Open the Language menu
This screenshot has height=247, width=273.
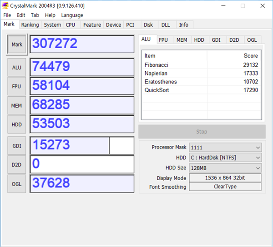[72, 15]
